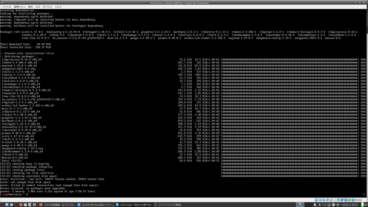Image resolution: width=368 pixels, height=207 pixels.
Task: Click the keyboard capture arrow icon
Action: (x=353, y=200)
